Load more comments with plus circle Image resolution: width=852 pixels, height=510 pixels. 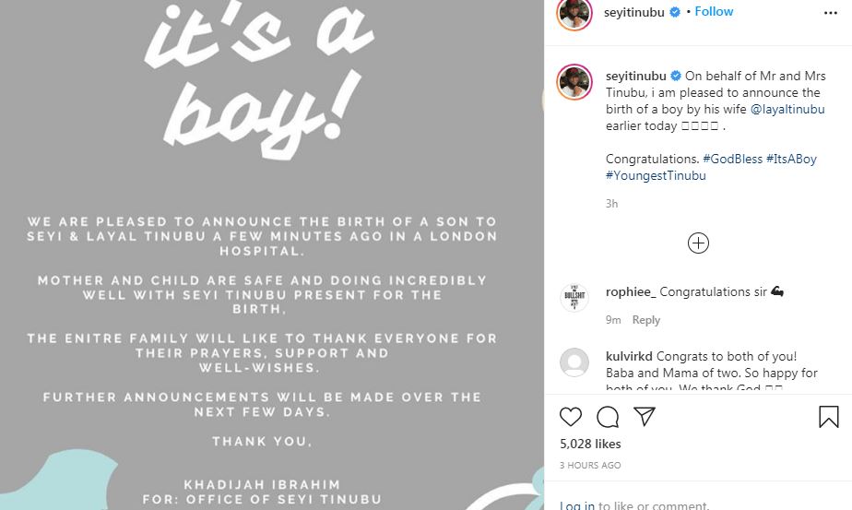[698, 243]
